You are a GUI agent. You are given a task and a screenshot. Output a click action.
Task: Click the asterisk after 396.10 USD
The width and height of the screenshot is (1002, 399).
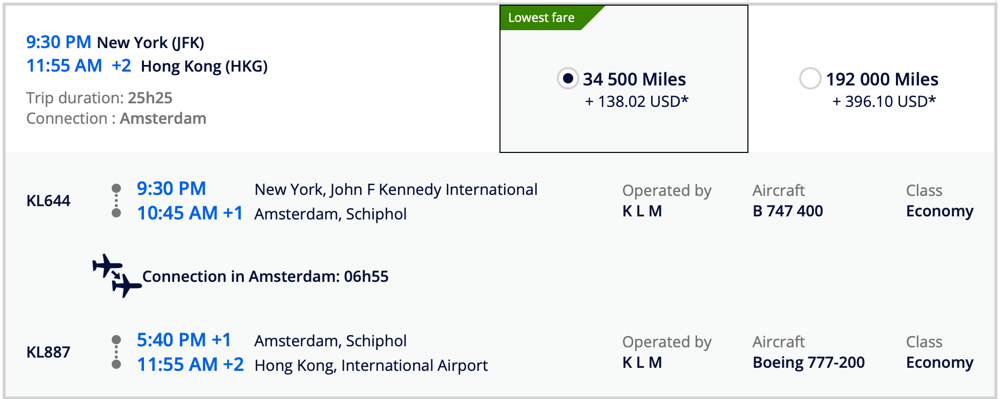coord(933,101)
